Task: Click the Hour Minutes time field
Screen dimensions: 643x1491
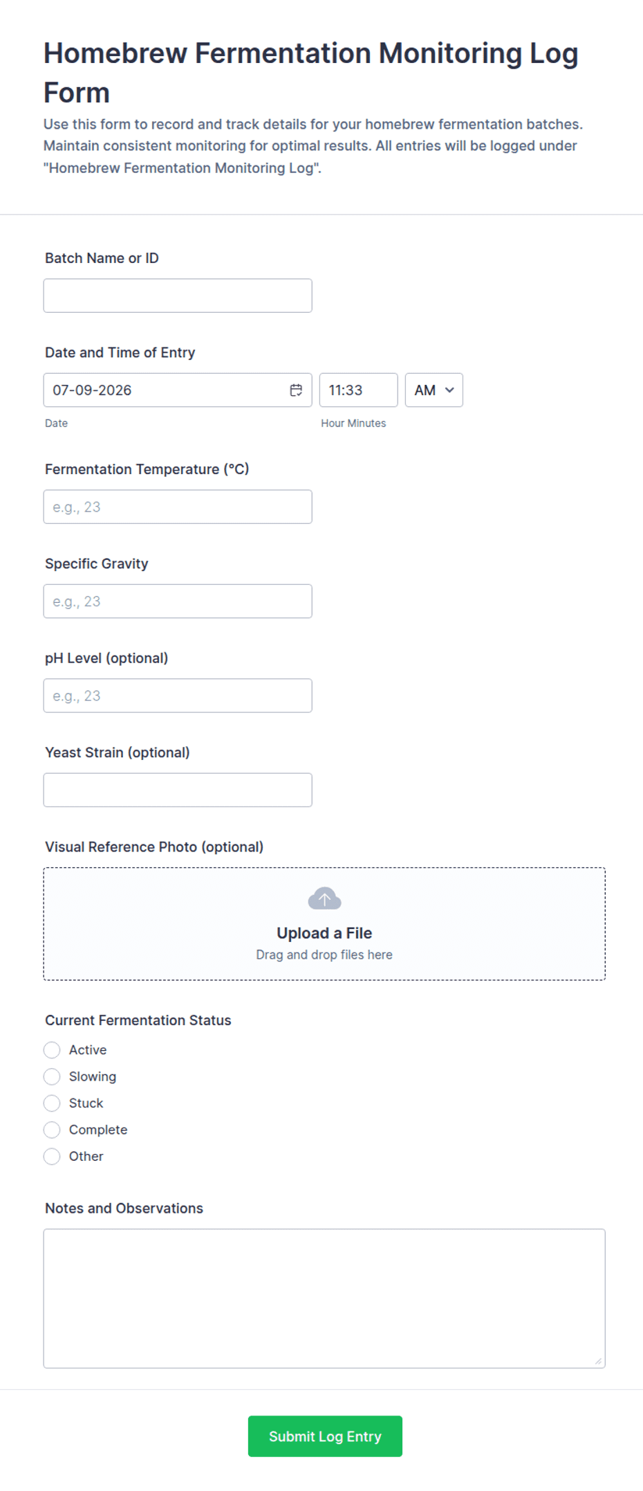Action: (358, 390)
